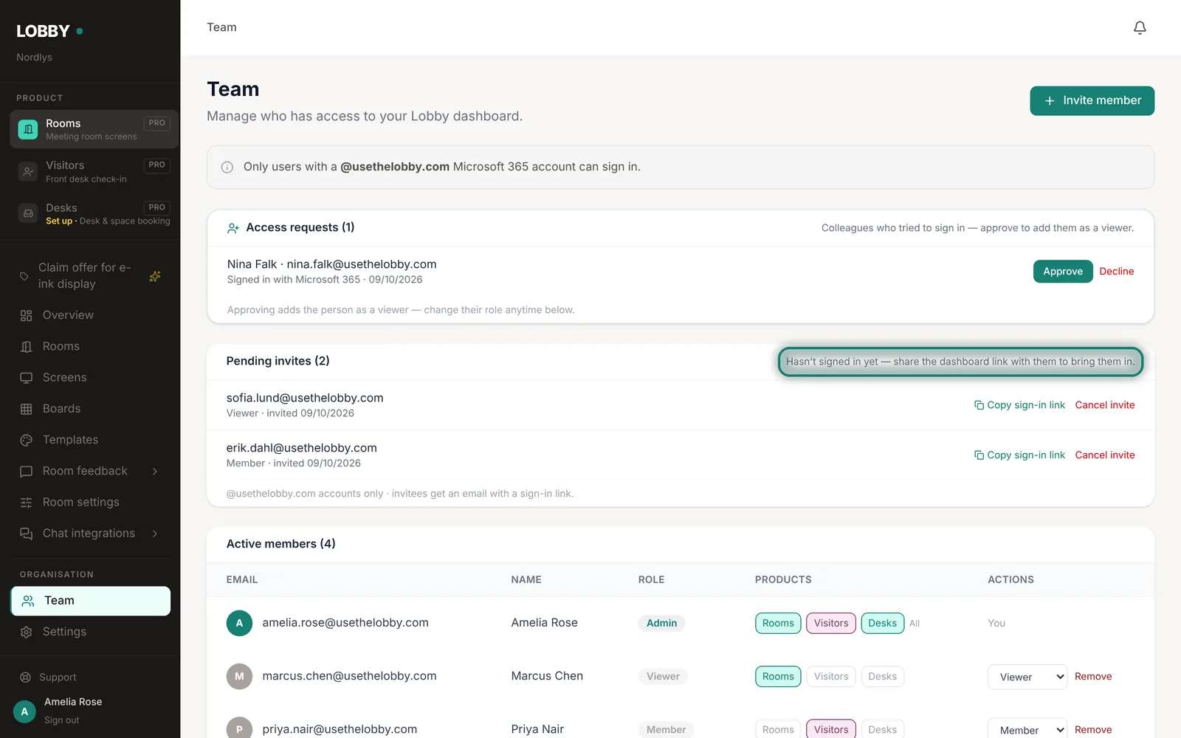
Task: Open Screens page in sidebar
Action: [90, 378]
